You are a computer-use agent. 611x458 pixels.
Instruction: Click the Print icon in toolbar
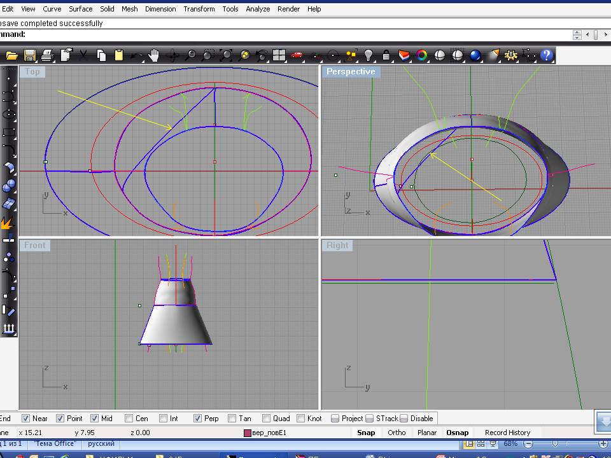pos(48,55)
